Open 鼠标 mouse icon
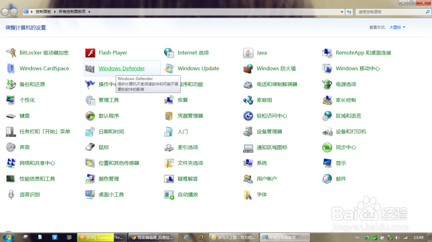 pos(90,147)
